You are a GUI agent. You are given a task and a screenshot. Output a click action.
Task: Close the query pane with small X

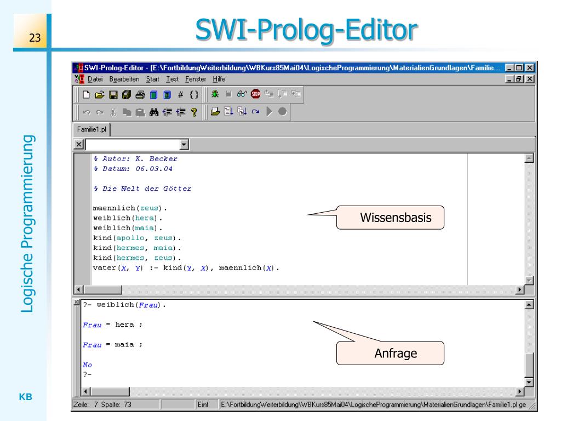[x=77, y=303]
